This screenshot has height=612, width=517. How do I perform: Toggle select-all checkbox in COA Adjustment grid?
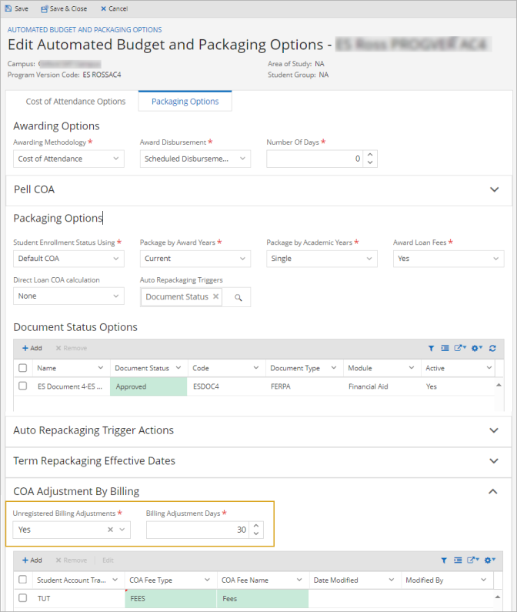(23, 580)
